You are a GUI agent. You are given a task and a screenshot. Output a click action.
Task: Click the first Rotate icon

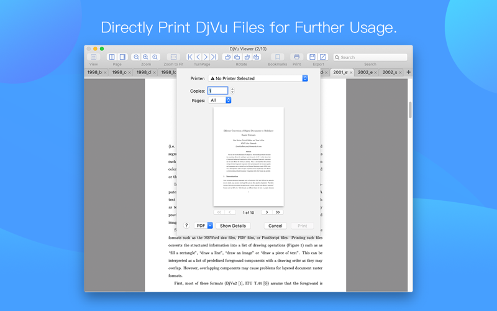(227, 57)
